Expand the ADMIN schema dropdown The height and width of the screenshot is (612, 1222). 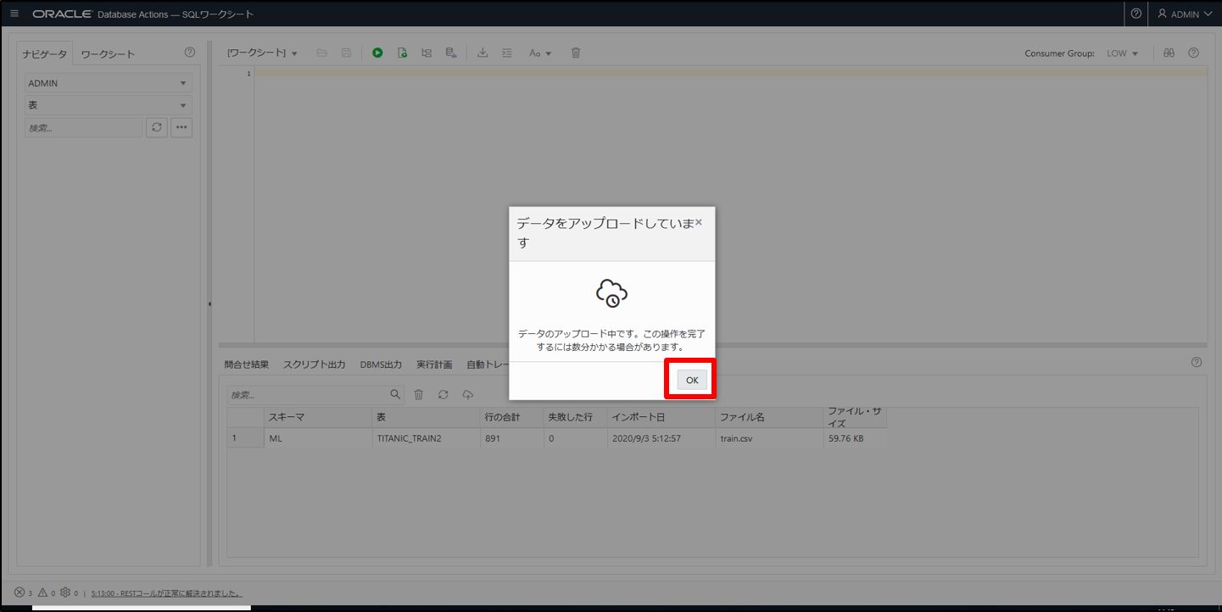click(x=108, y=83)
